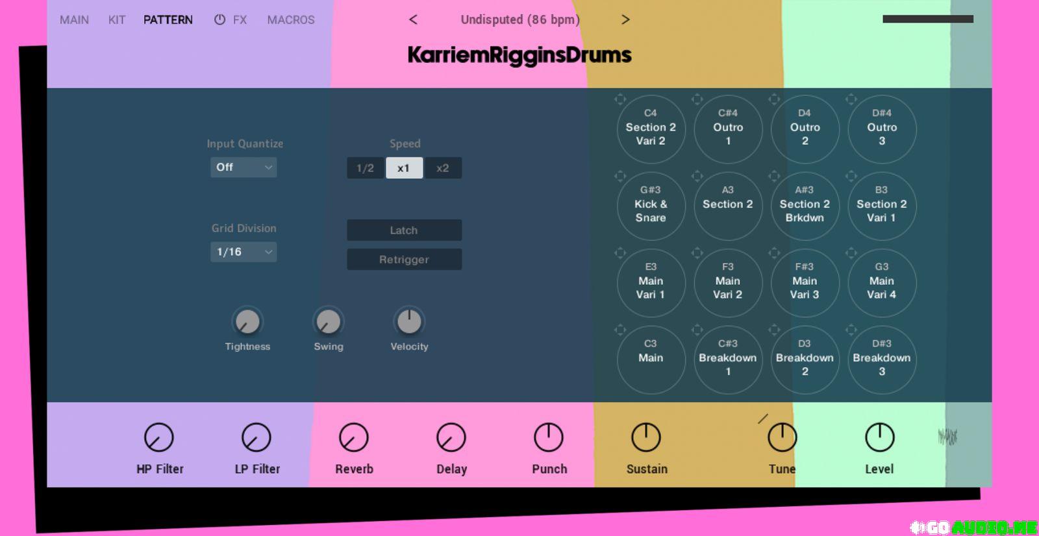Screen dimensions: 1039x536
Task: Click the Level knob
Action: [x=880, y=437]
